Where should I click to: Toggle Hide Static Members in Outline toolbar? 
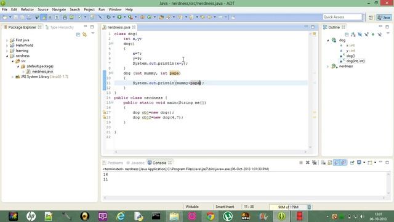pos(366,35)
